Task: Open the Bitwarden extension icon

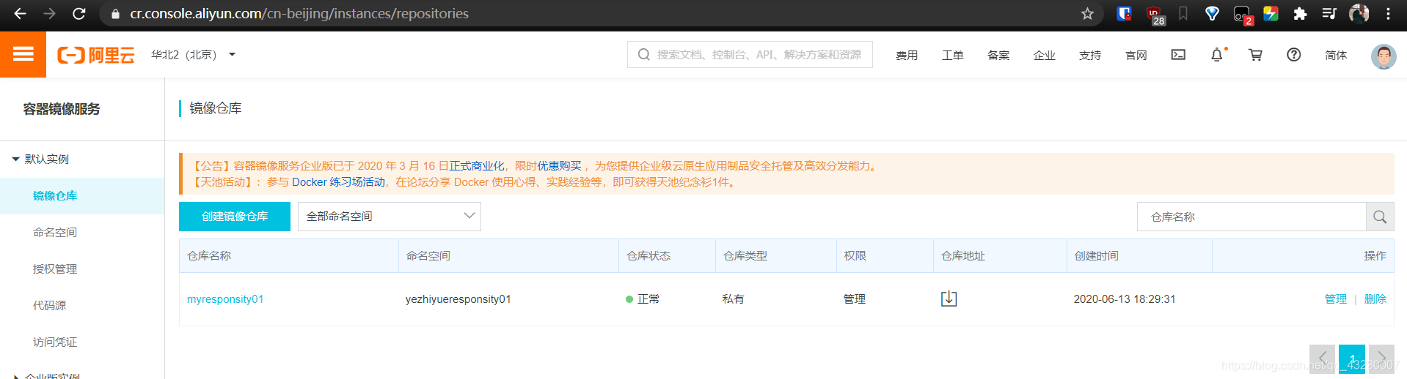Action: 1124,13
